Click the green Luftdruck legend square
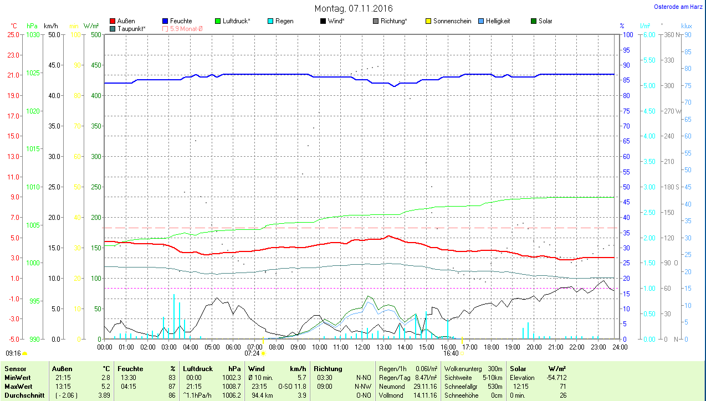706x401 pixels. 218,21
